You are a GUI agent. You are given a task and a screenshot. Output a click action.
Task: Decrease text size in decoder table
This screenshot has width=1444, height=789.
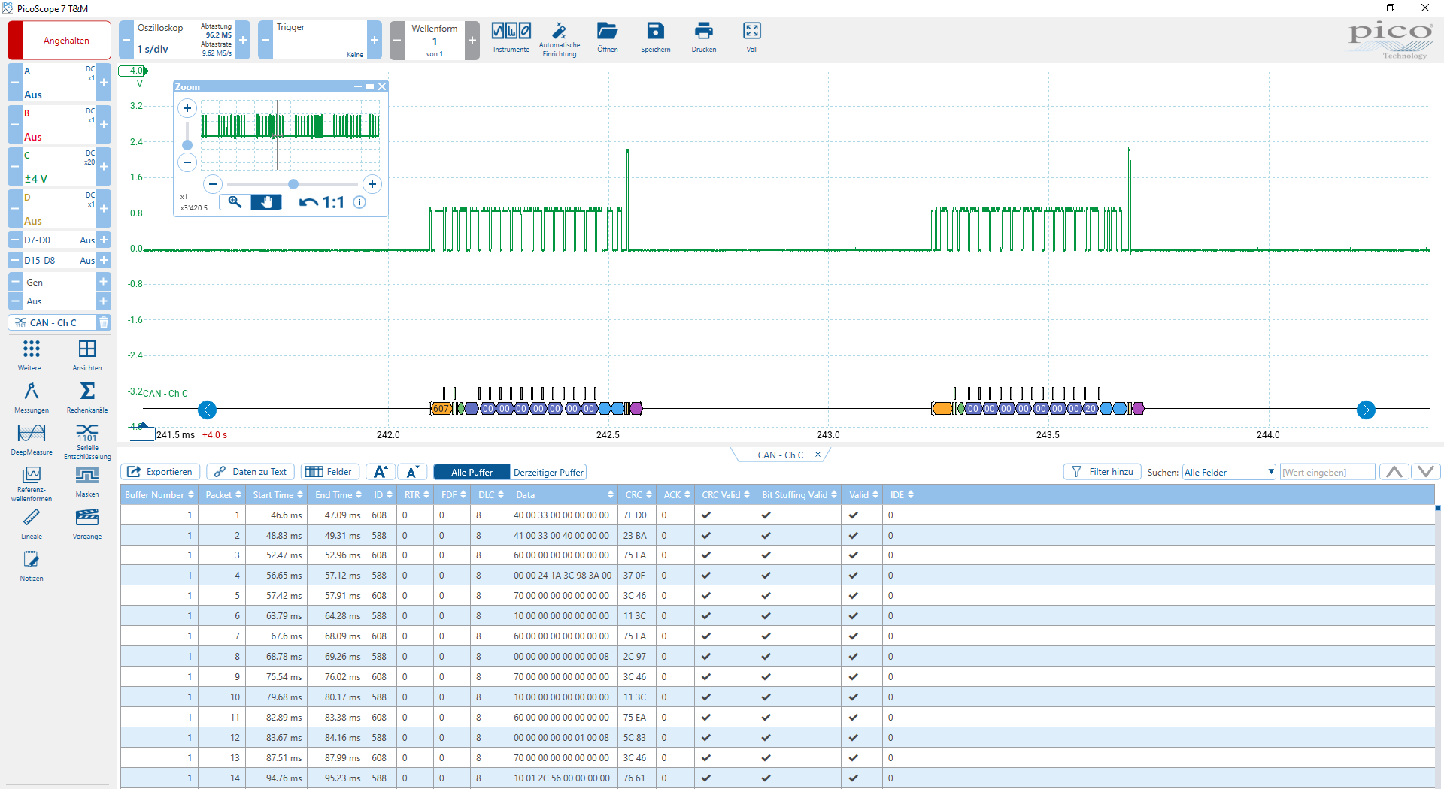point(412,472)
